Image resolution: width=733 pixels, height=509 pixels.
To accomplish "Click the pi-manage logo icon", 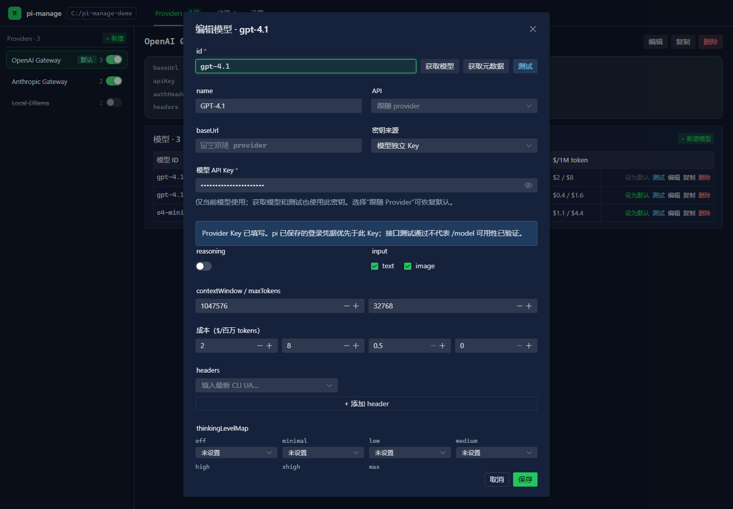I will pos(15,13).
